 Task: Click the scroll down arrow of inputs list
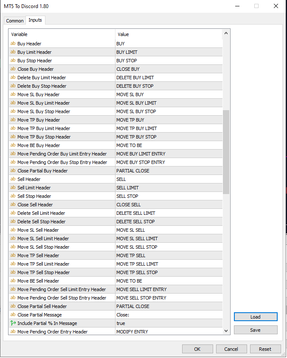coord(226,330)
